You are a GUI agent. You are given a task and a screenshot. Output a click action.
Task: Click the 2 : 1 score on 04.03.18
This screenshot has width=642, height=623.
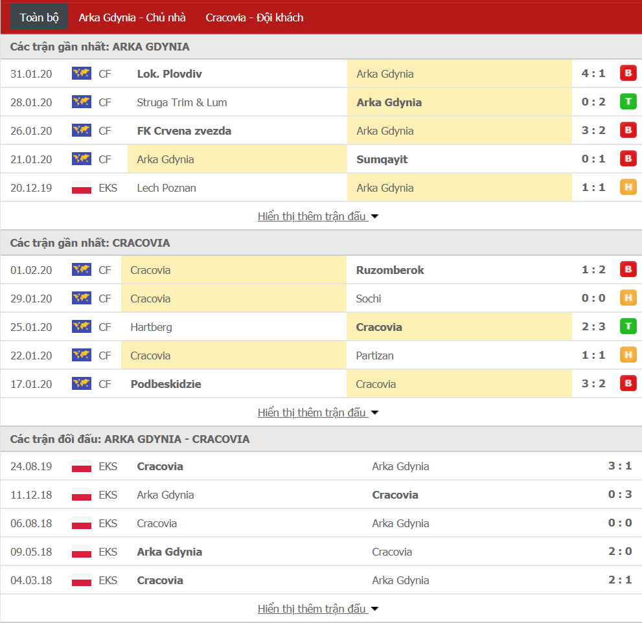620,579
